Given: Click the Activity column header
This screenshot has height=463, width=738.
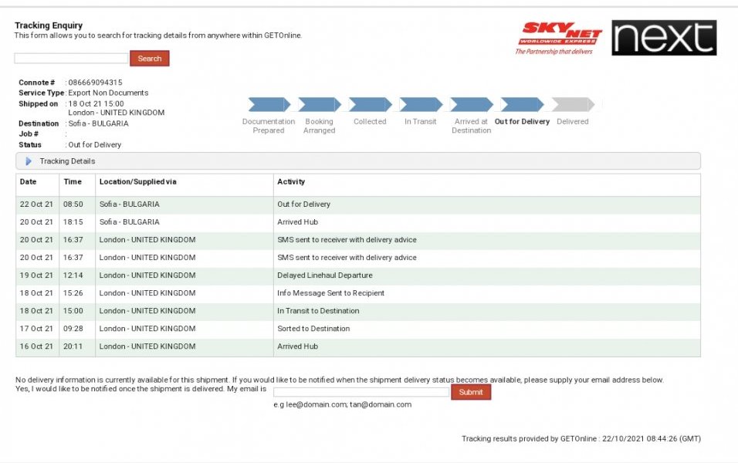Looking at the screenshot, I should click(x=291, y=182).
